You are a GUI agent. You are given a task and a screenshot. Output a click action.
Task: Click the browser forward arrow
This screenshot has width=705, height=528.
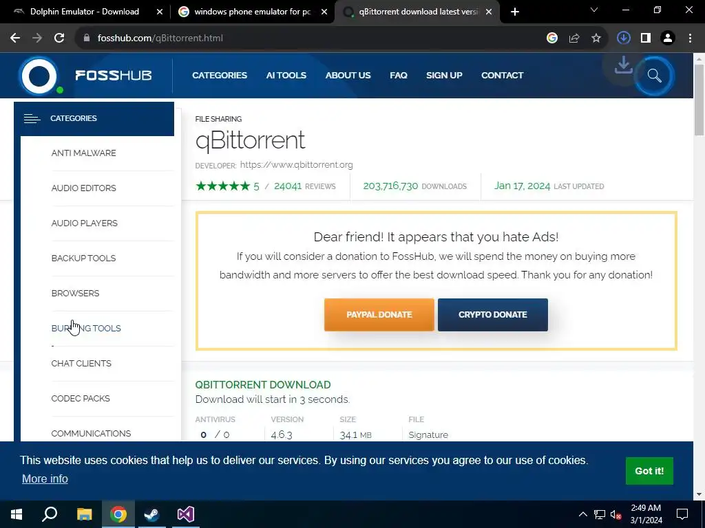coord(37,38)
